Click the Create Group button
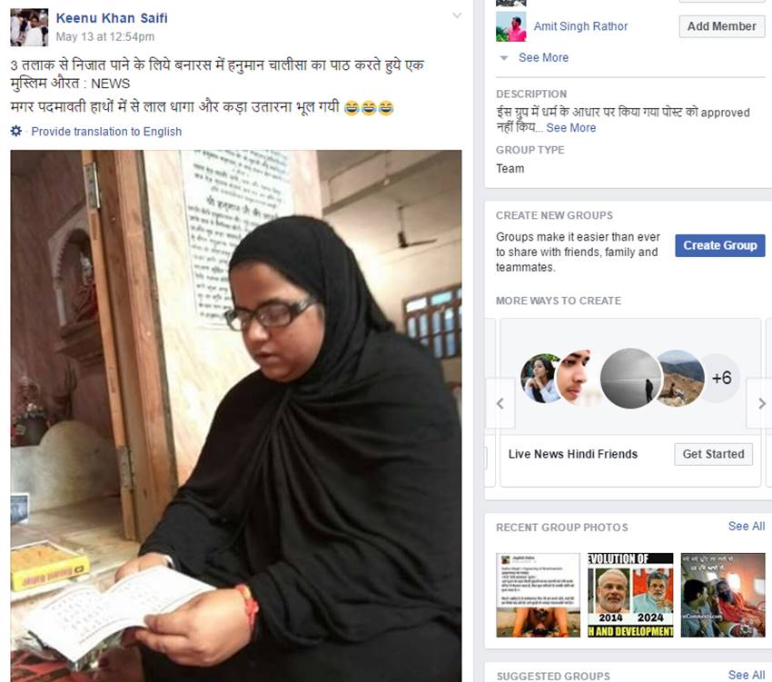The width and height of the screenshot is (772, 682). pyautogui.click(x=720, y=245)
